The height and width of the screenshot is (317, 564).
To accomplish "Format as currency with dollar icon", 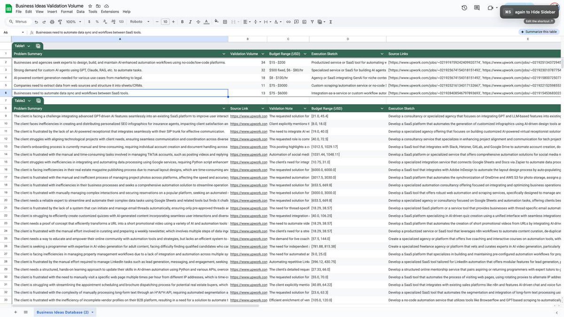I will click(89, 22).
